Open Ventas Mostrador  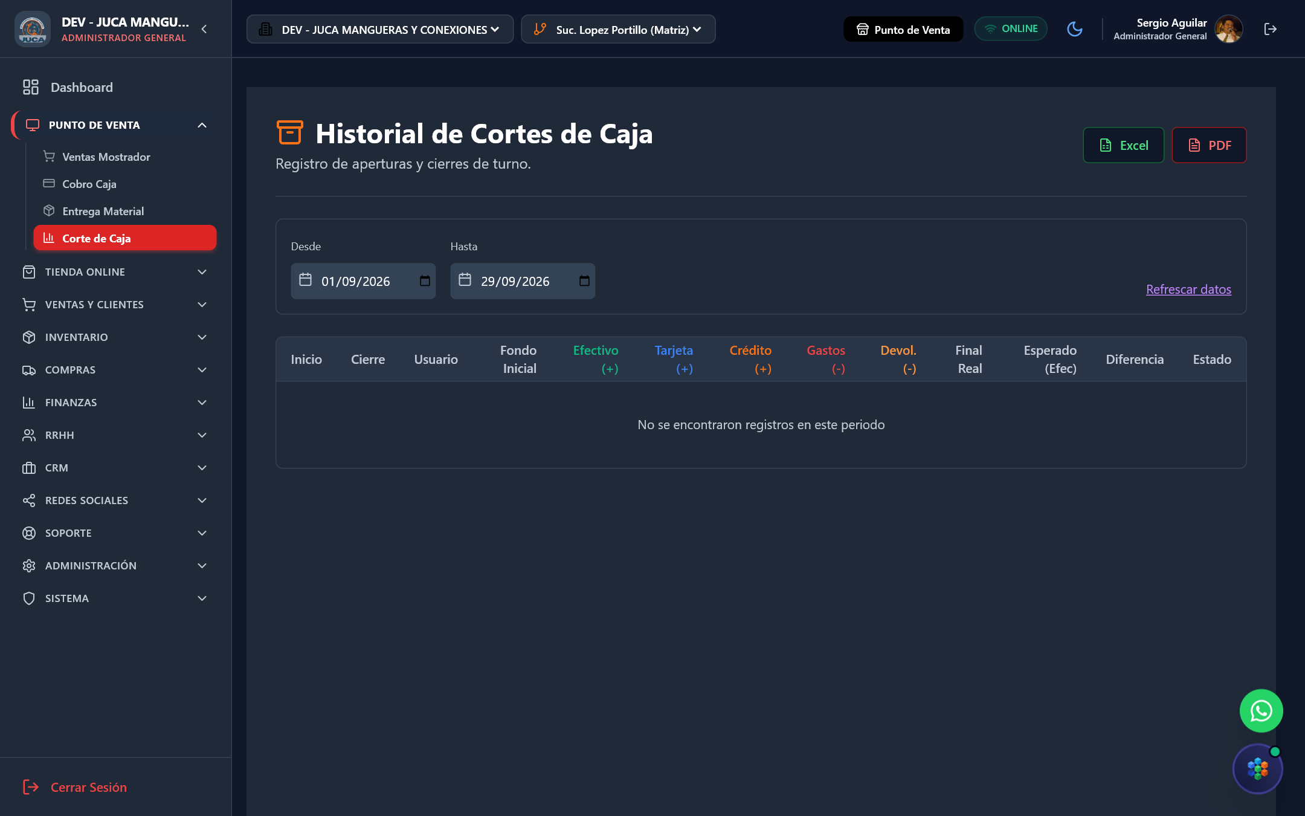(124, 157)
